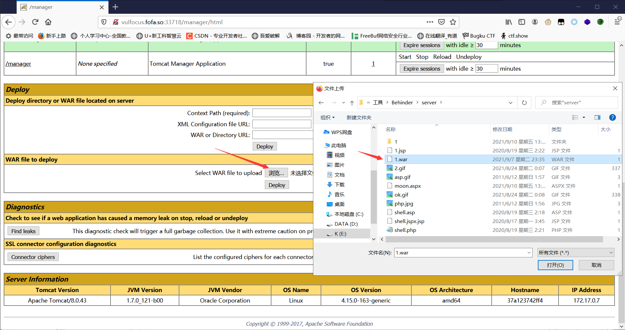The image size is (625, 330).
Task: Toggle the browser sidebar icon
Action: coord(522,22)
